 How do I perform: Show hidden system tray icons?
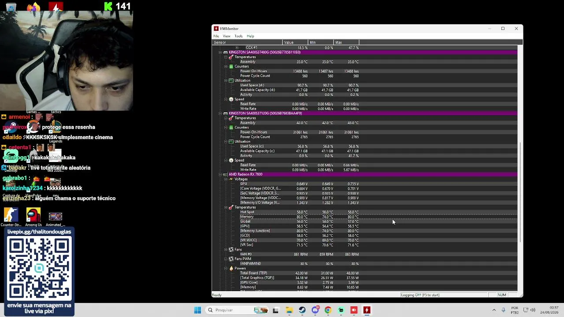494,310
